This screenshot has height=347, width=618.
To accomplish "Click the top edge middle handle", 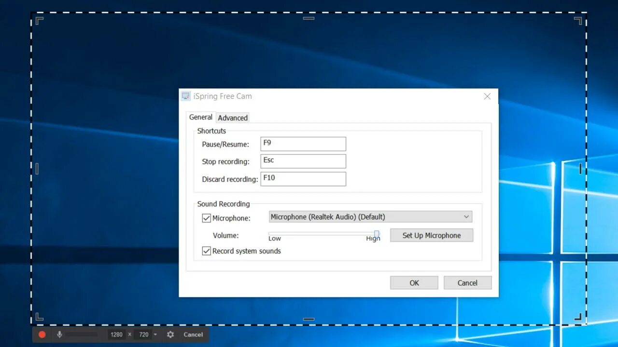I will point(309,18).
